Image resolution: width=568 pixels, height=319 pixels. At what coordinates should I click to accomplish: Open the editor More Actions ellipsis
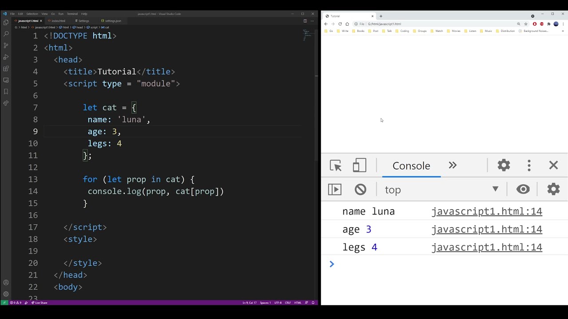312,21
